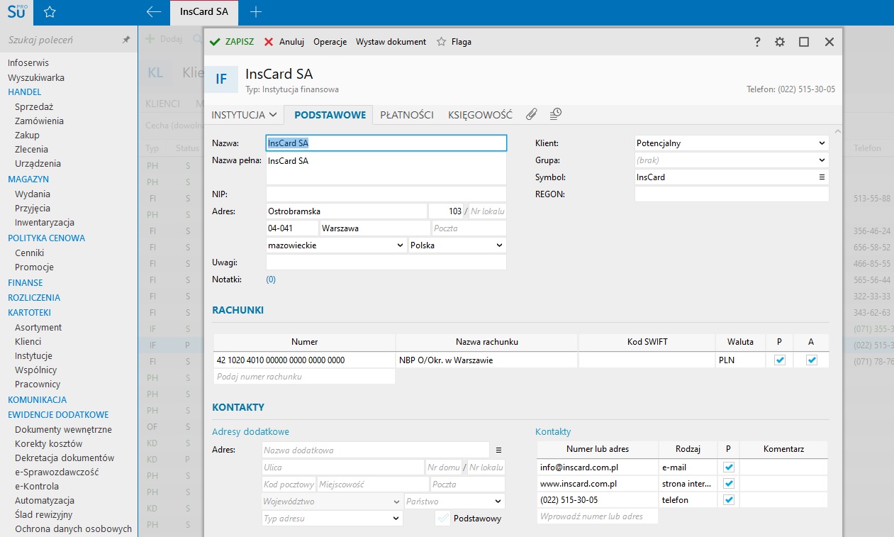This screenshot has width=894, height=537.
Task: Click the REGON input field
Action: pos(732,194)
